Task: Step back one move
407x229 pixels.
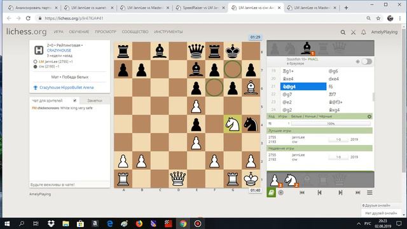Action: point(319,193)
